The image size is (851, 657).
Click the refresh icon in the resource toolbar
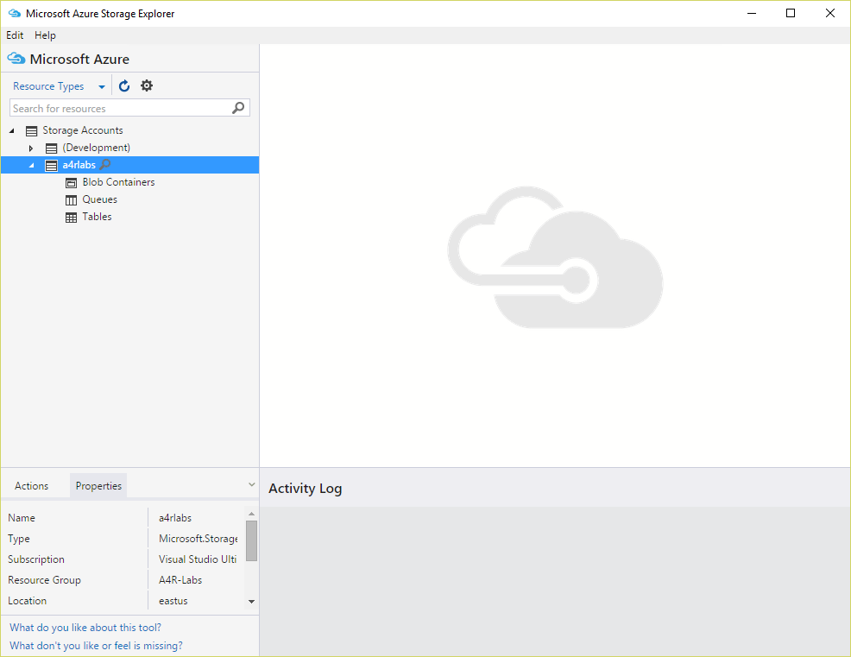124,86
